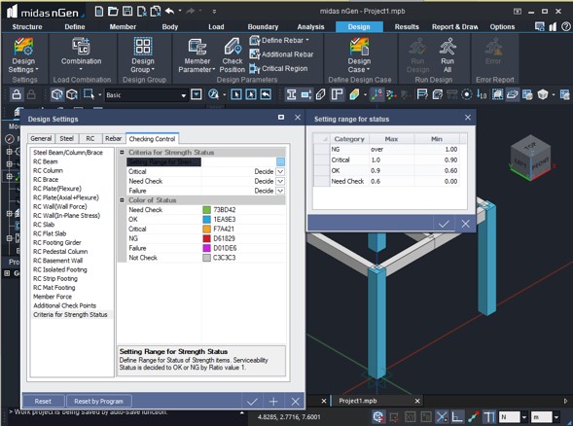Click the select-by-window icon
The height and width of the screenshot is (426, 573).
coord(89,94)
